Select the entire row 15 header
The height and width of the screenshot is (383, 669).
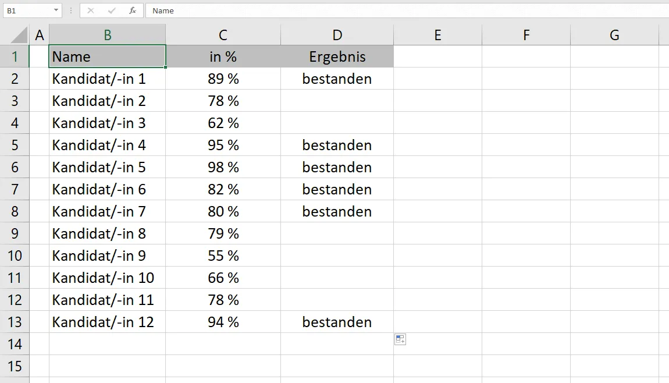15,366
